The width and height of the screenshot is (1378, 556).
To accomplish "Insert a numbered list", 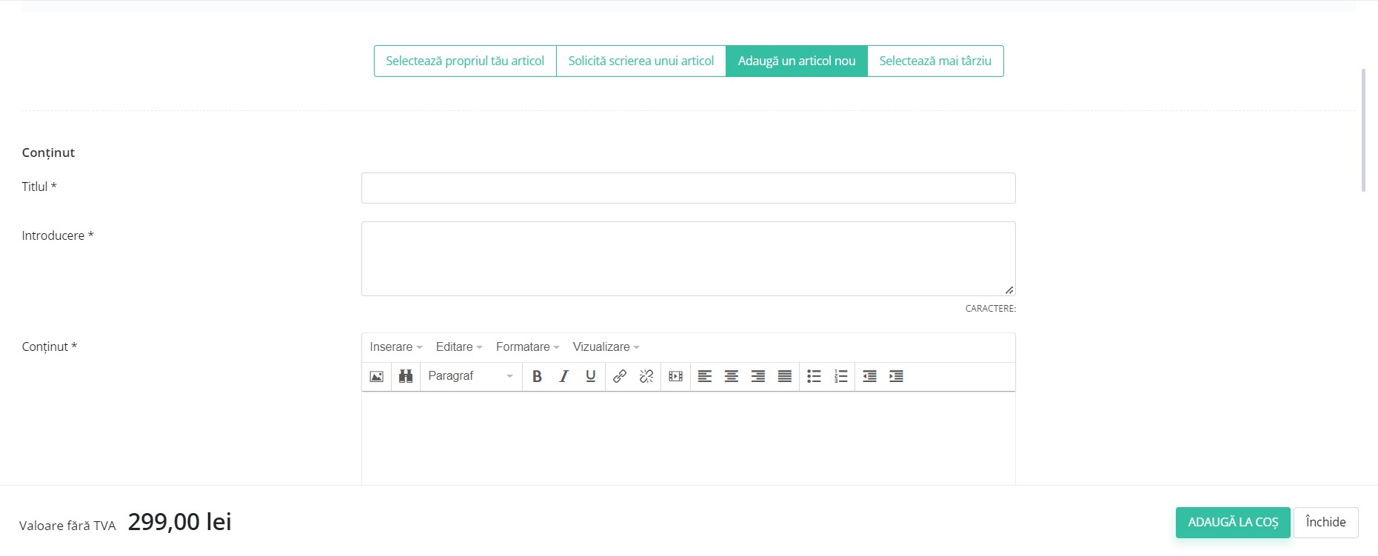I will [840, 376].
